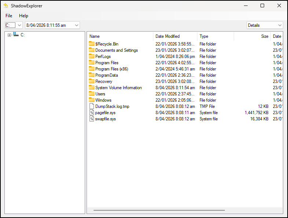
Task: Select the $Recycle.Bin name text
Action: (x=107, y=44)
